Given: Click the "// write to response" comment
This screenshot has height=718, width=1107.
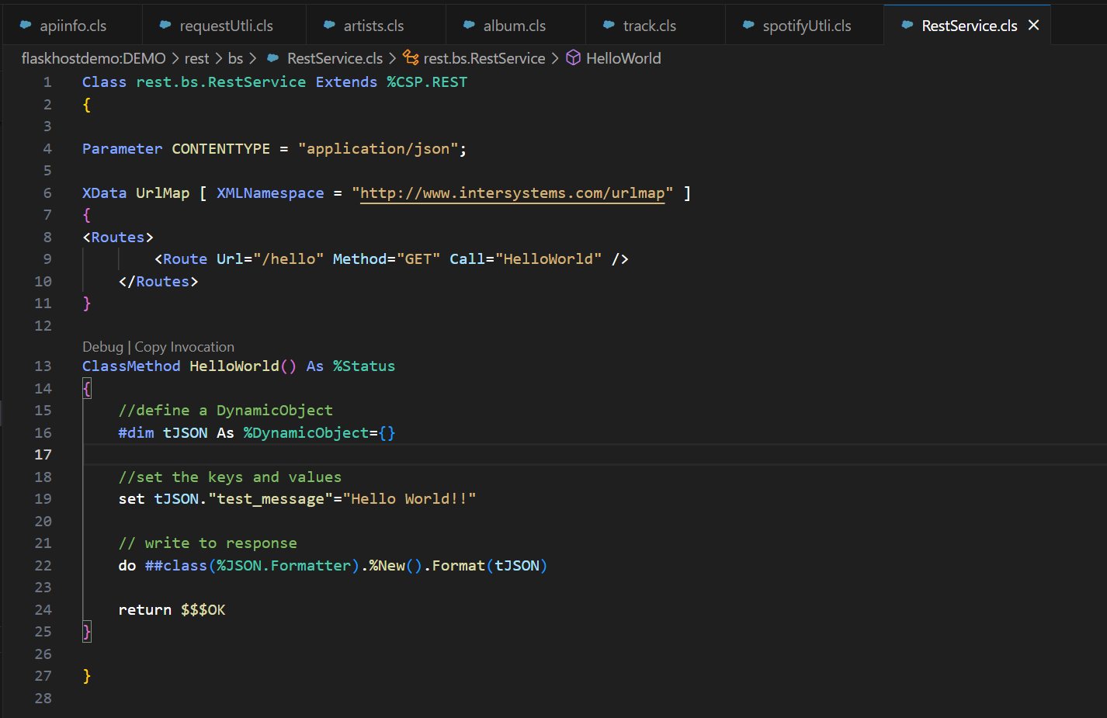Looking at the screenshot, I should point(207,543).
